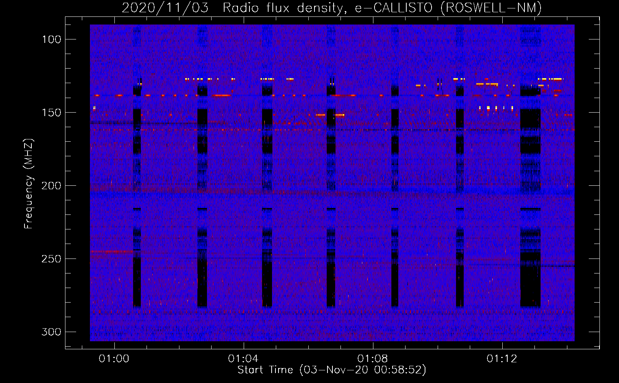Click the 01:00 time tick label
This screenshot has height=383, width=619.
[114, 359]
